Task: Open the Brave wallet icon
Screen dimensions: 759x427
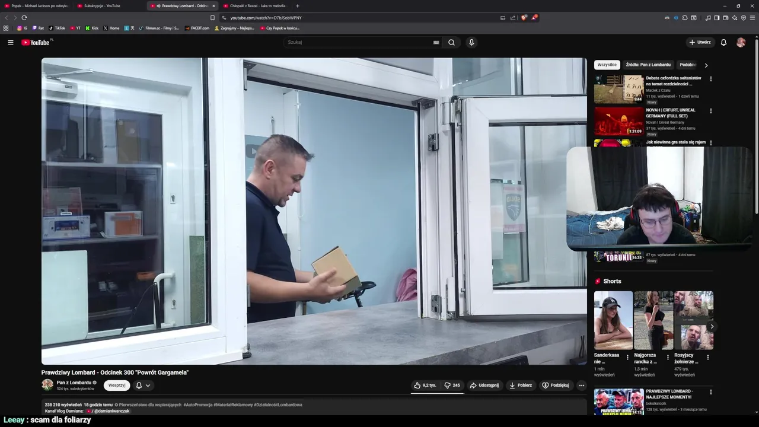Action: [x=725, y=18]
